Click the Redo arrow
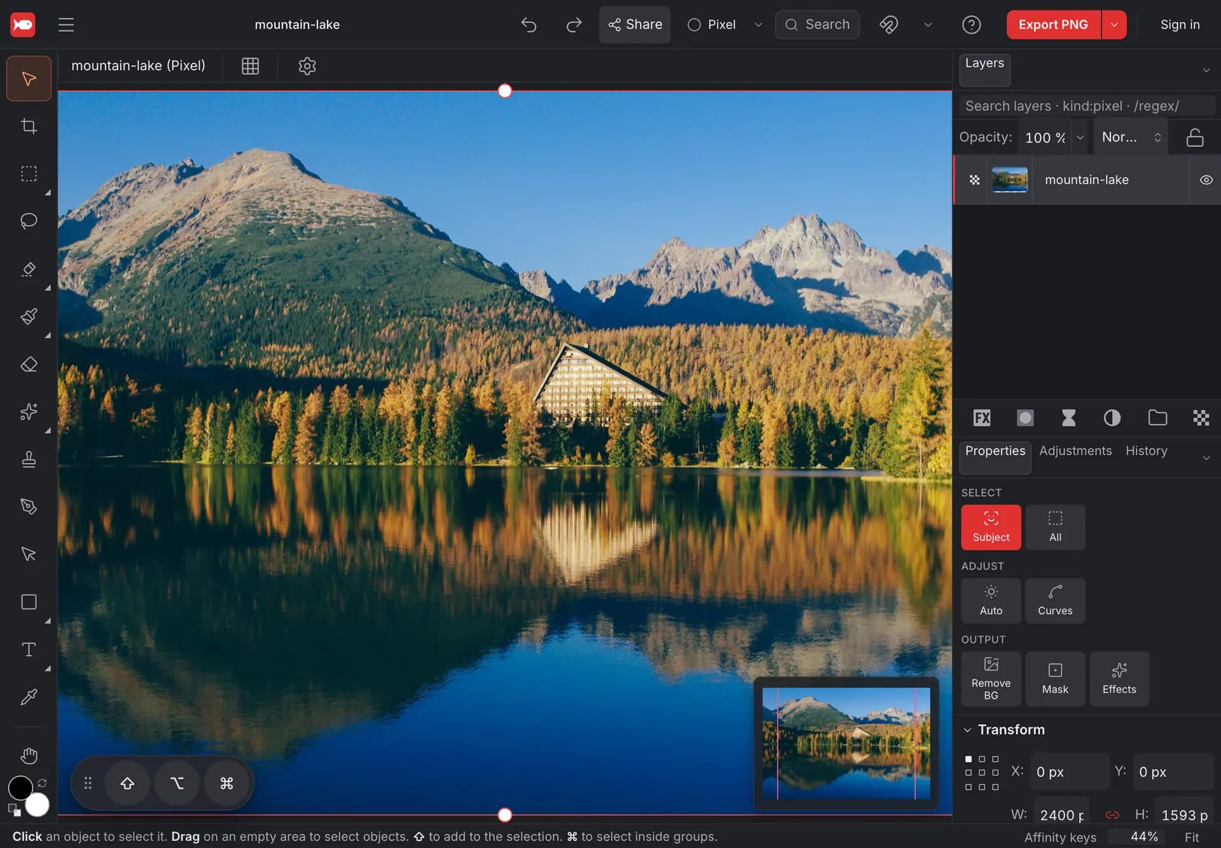Viewport: 1221px width, 848px height. (x=574, y=25)
